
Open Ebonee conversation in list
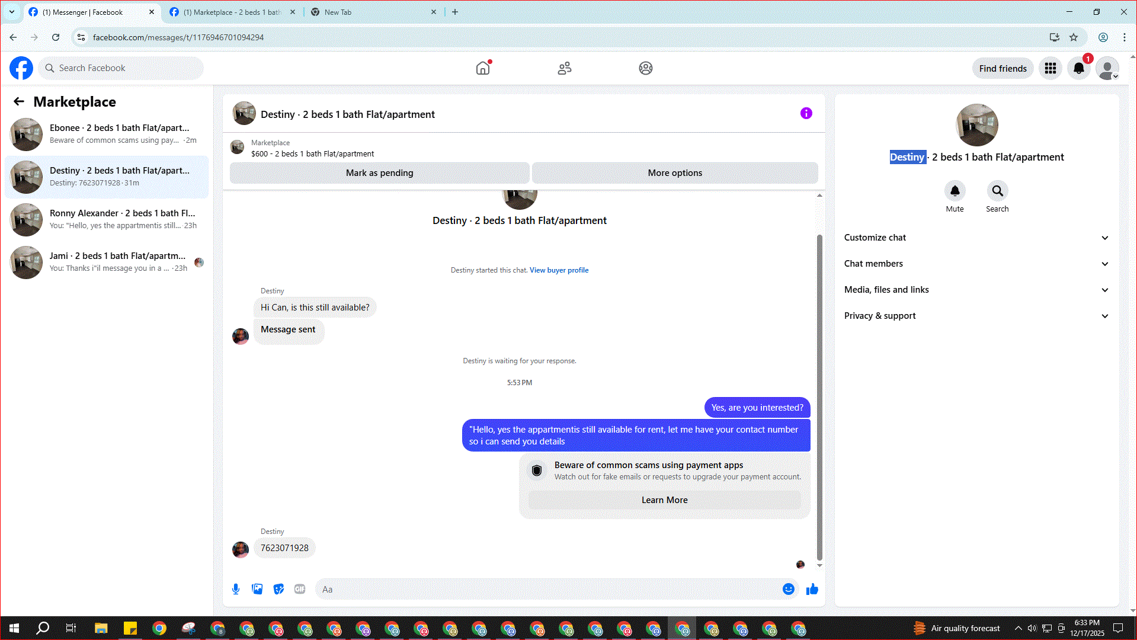pos(107,134)
